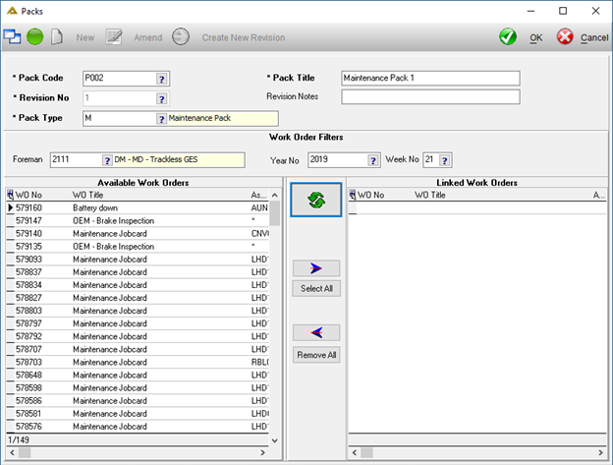Click the cascading windows icon in toolbar

pyautogui.click(x=12, y=36)
